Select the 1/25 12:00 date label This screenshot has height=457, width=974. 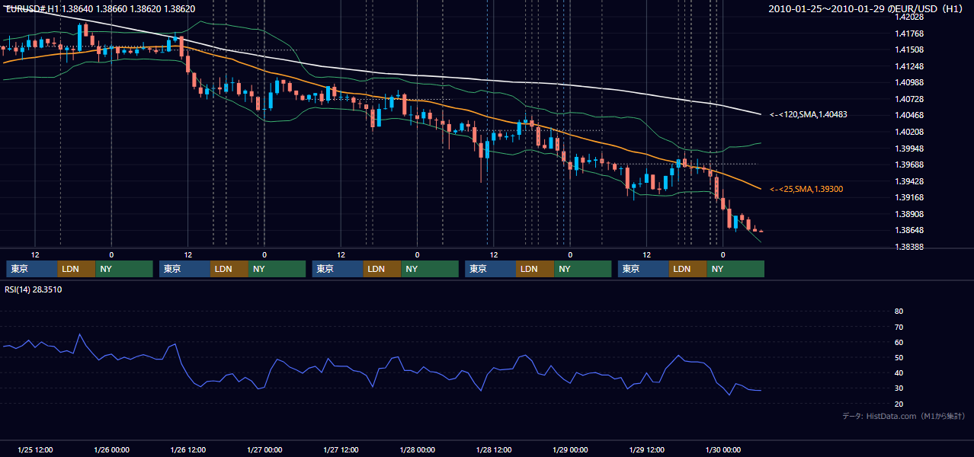click(x=34, y=450)
